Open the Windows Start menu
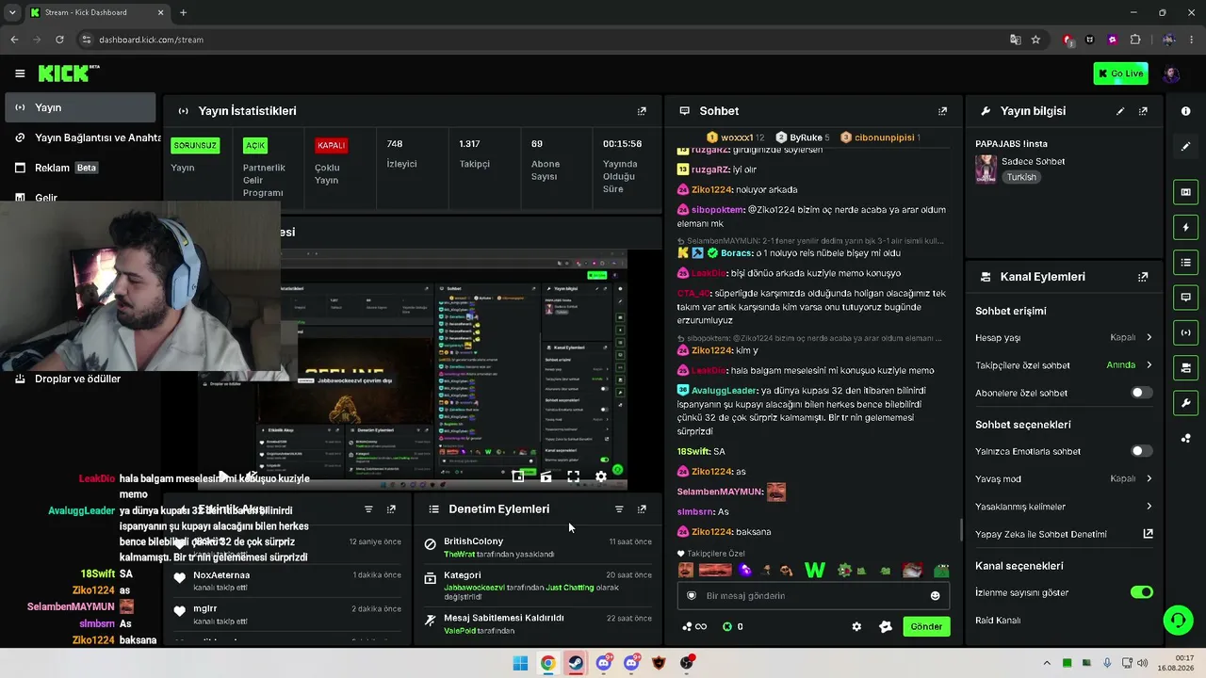Screen dimensions: 1206x678 point(520,663)
